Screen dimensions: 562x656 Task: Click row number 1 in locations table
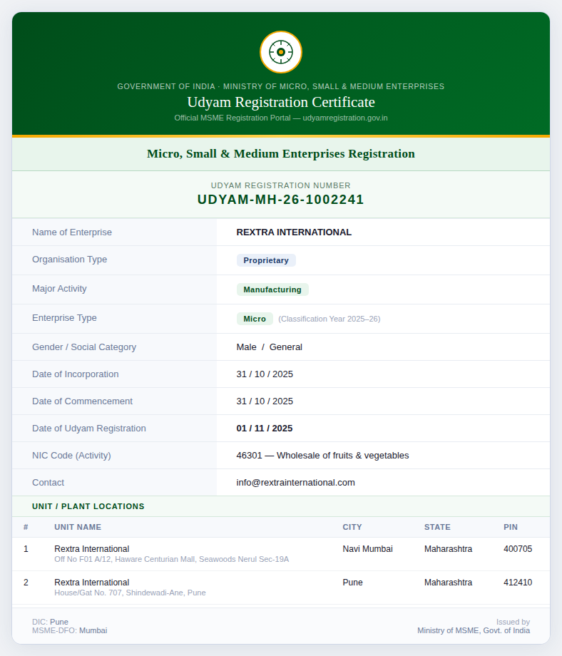click(x=26, y=549)
